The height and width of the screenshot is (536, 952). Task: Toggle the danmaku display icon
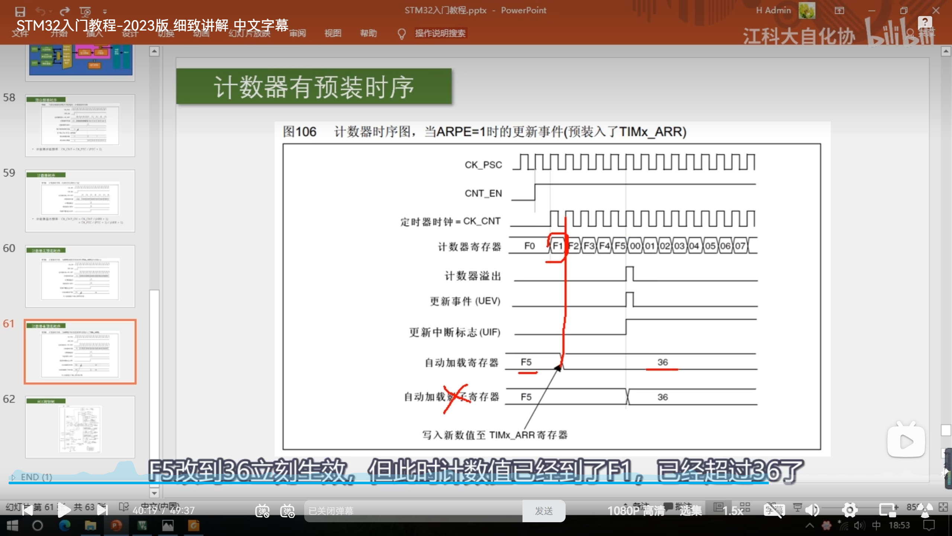click(262, 511)
